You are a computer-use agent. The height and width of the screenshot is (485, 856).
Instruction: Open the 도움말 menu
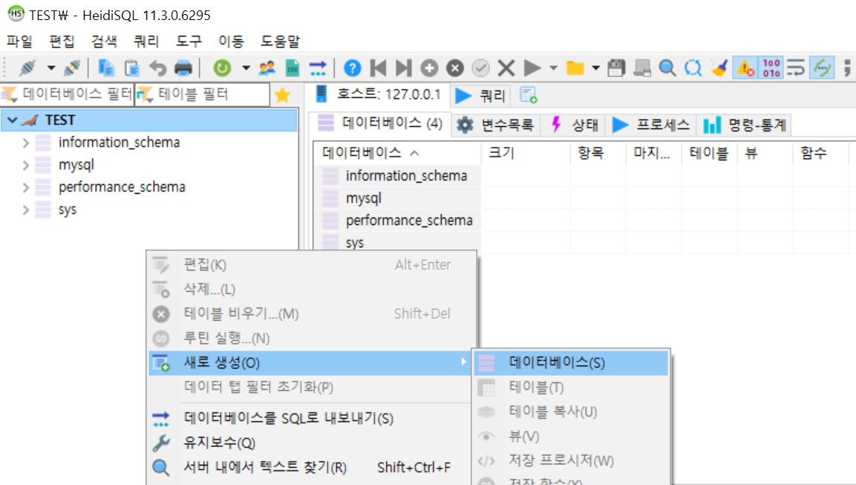tap(280, 41)
